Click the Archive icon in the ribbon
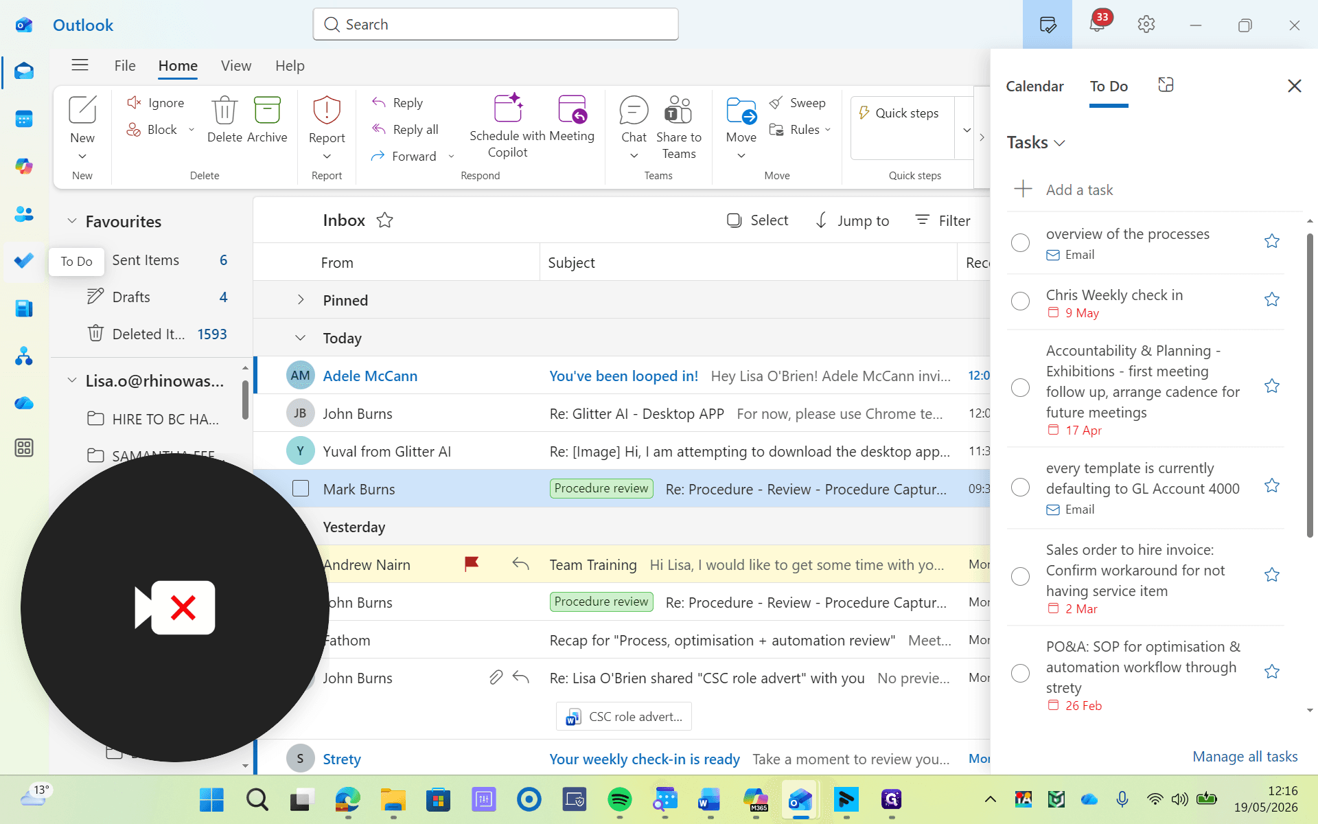Screen dimensions: 1318x824 point(267,111)
